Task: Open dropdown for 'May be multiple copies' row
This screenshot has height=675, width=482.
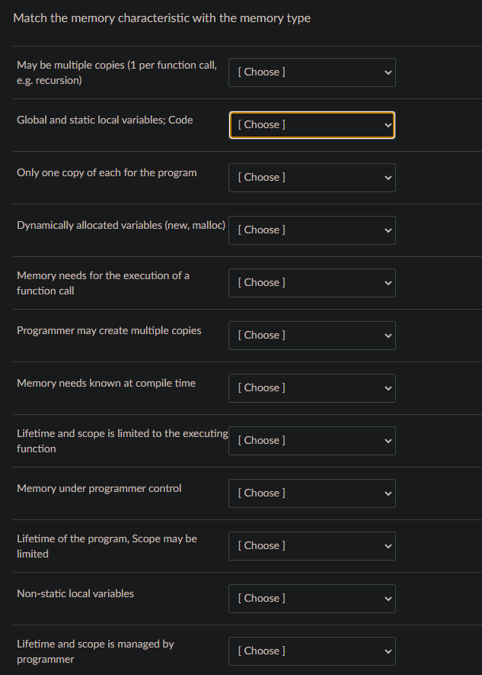Action: 311,72
